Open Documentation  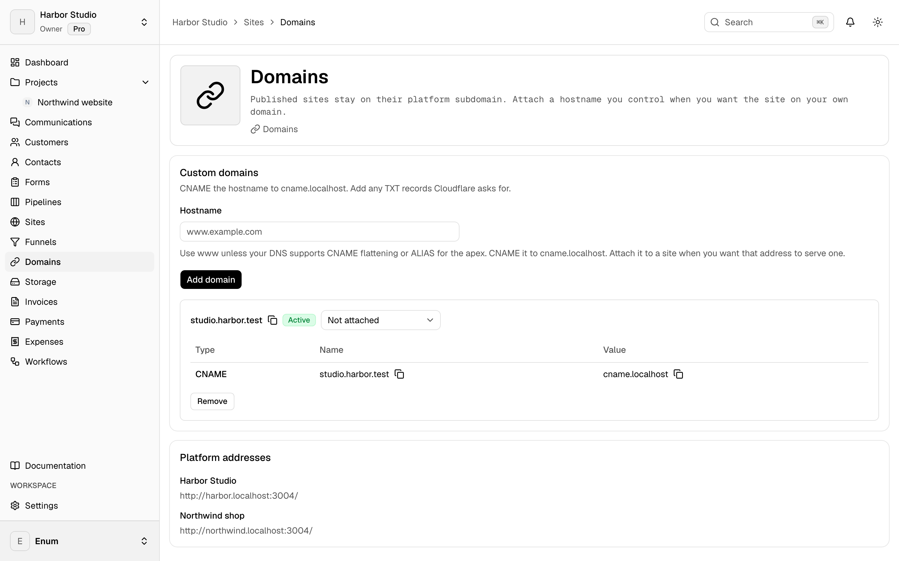point(80,466)
